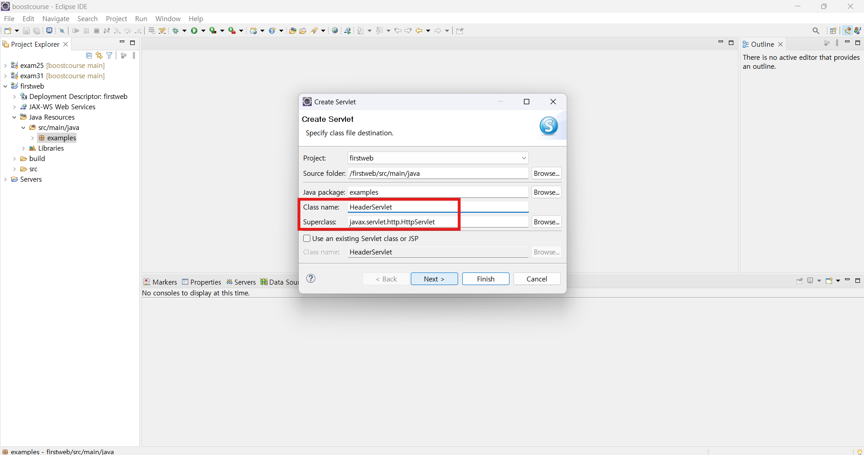Open the Debug dropdown arrow
The image size is (864, 455).
(184, 31)
